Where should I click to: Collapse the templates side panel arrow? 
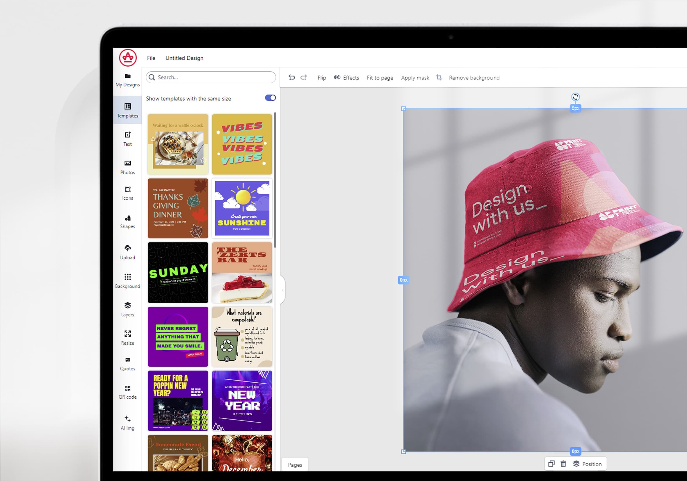point(282,290)
